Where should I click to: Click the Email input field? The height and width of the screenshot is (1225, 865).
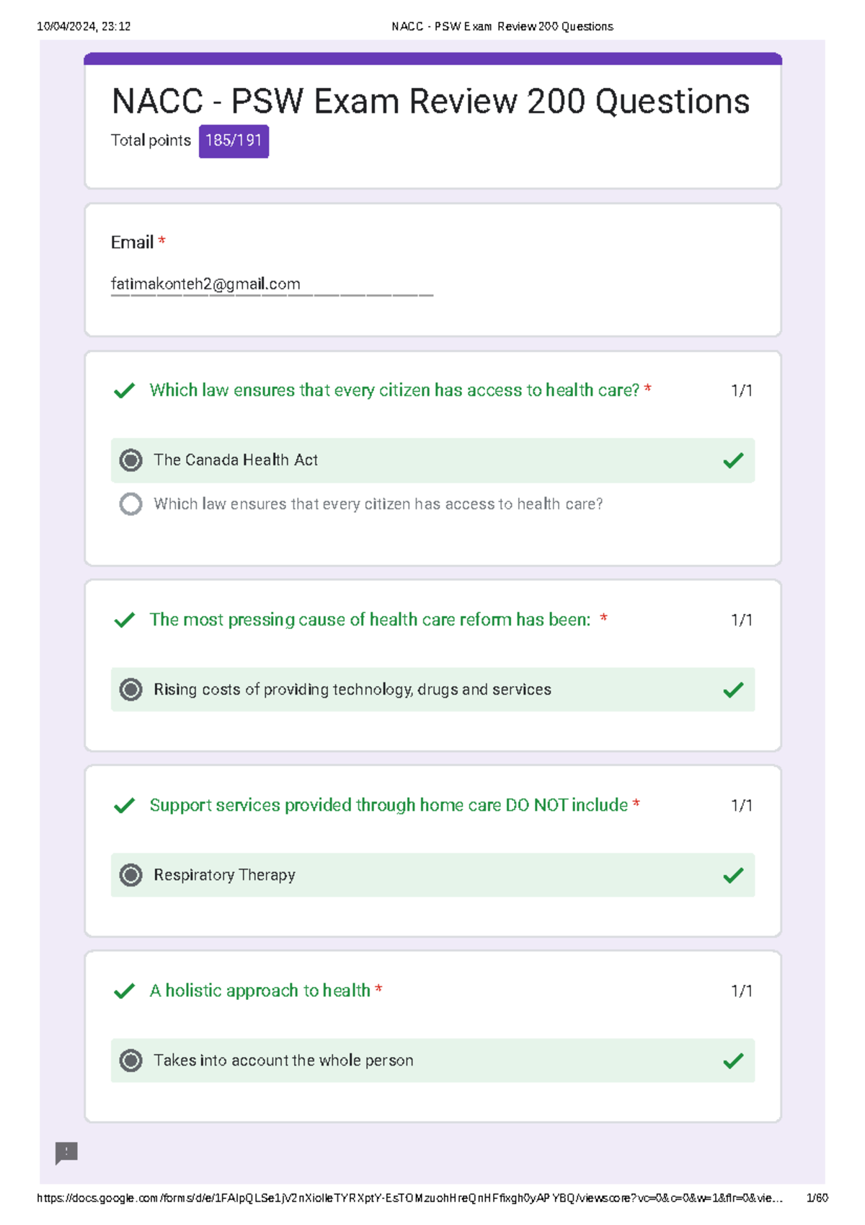pos(271,284)
